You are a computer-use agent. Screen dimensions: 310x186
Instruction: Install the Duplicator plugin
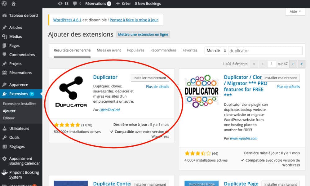[x=150, y=78]
